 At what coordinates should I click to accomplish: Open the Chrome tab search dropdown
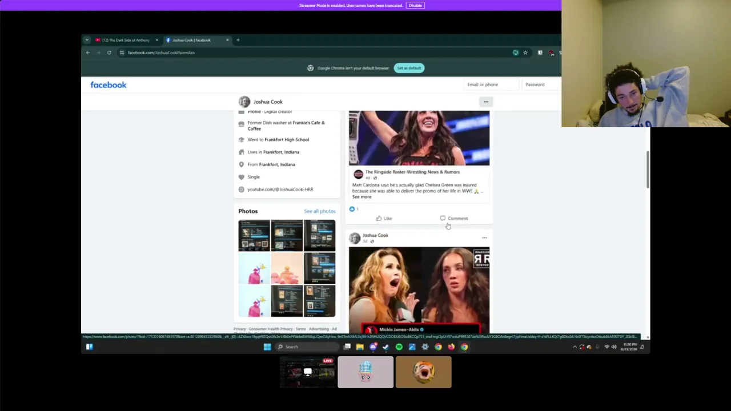(87, 40)
